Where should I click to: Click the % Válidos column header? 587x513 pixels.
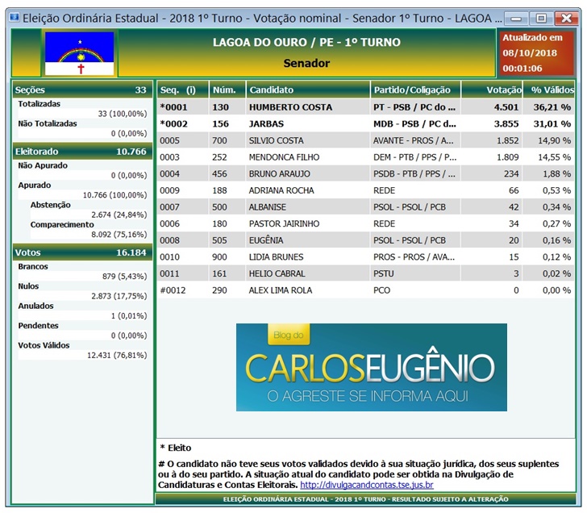[549, 90]
